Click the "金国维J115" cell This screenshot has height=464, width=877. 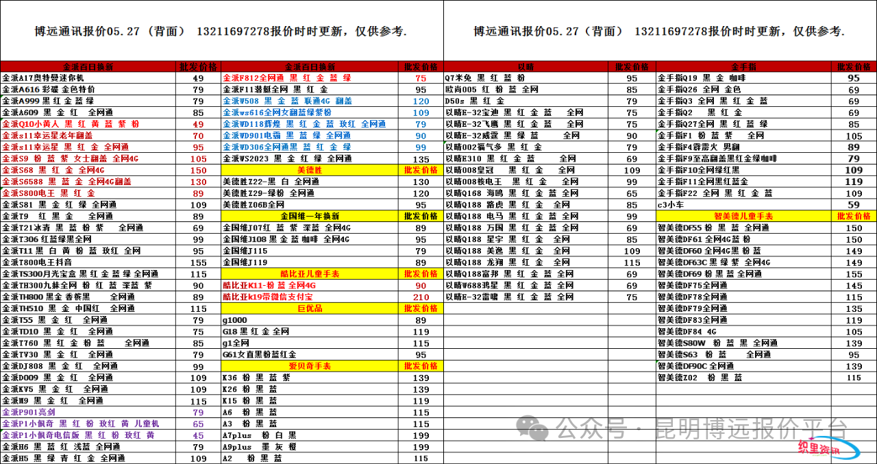pos(310,251)
